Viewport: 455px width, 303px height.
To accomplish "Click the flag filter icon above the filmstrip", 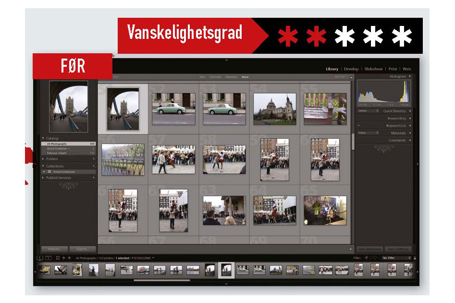I will pyautogui.click(x=366, y=258).
